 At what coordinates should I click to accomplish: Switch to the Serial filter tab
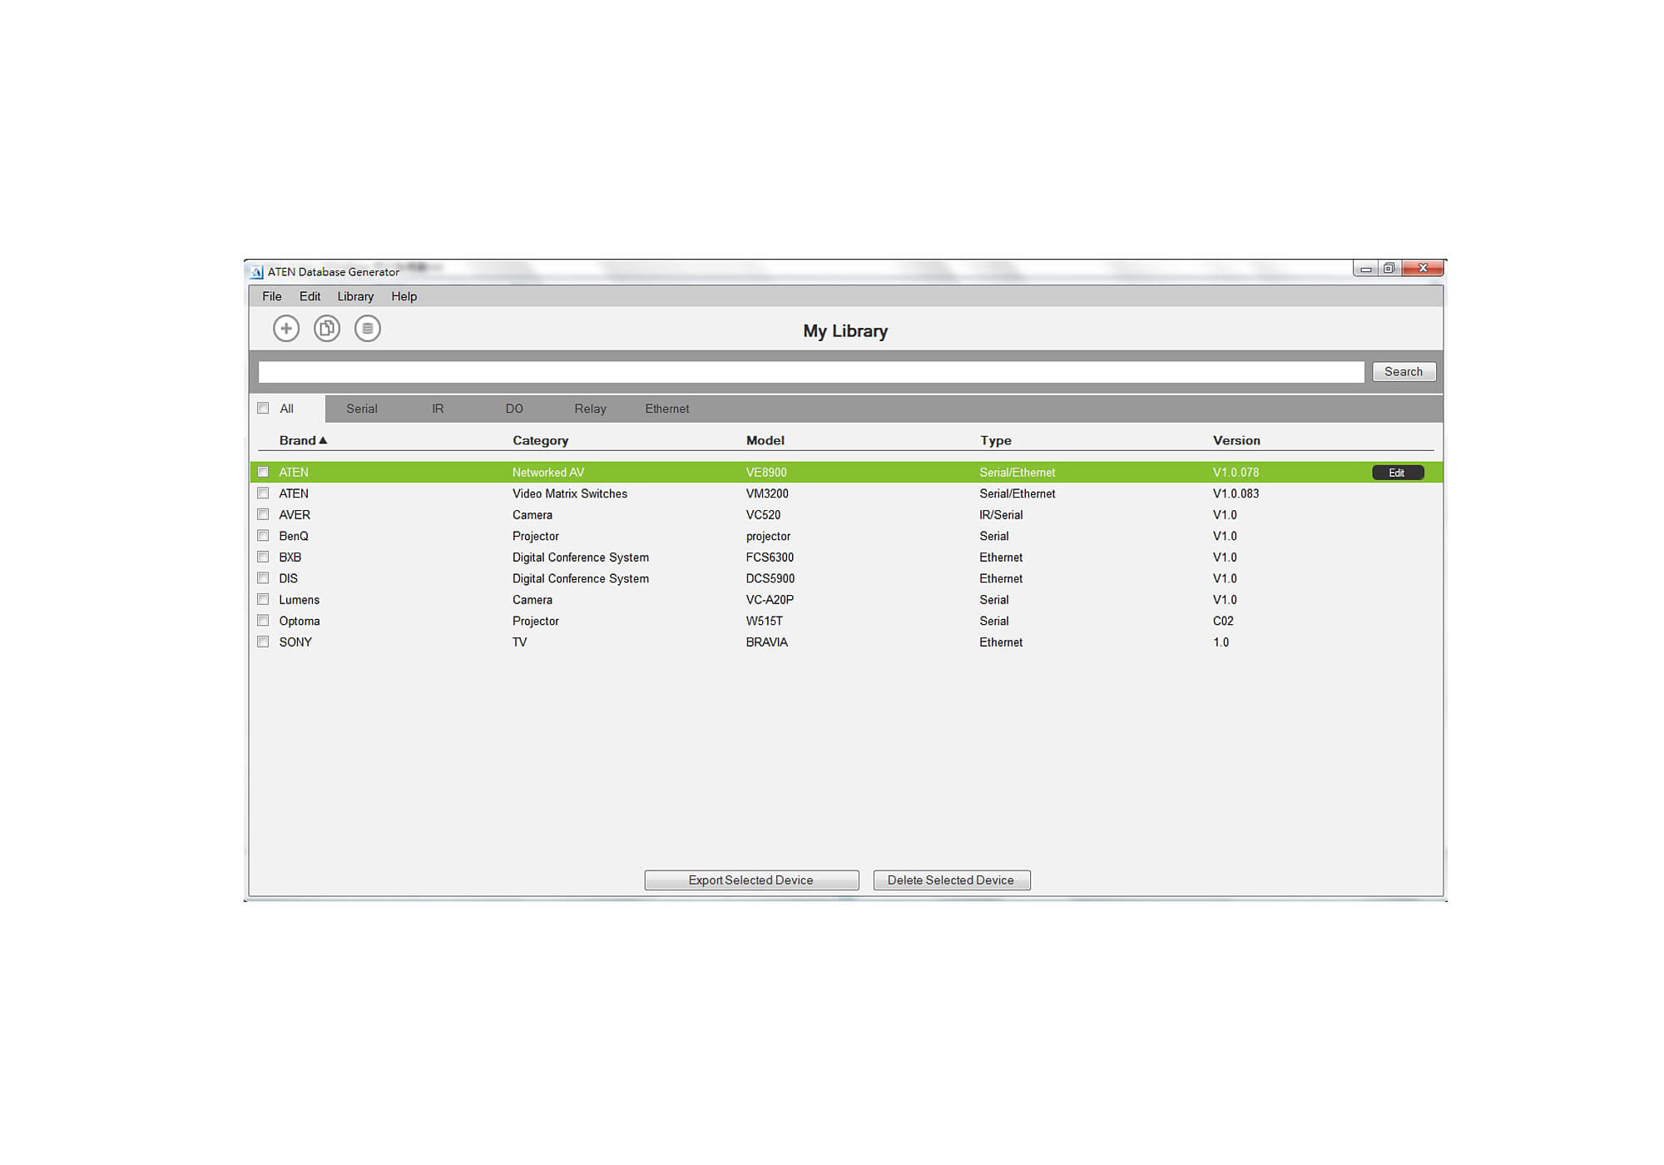361,409
